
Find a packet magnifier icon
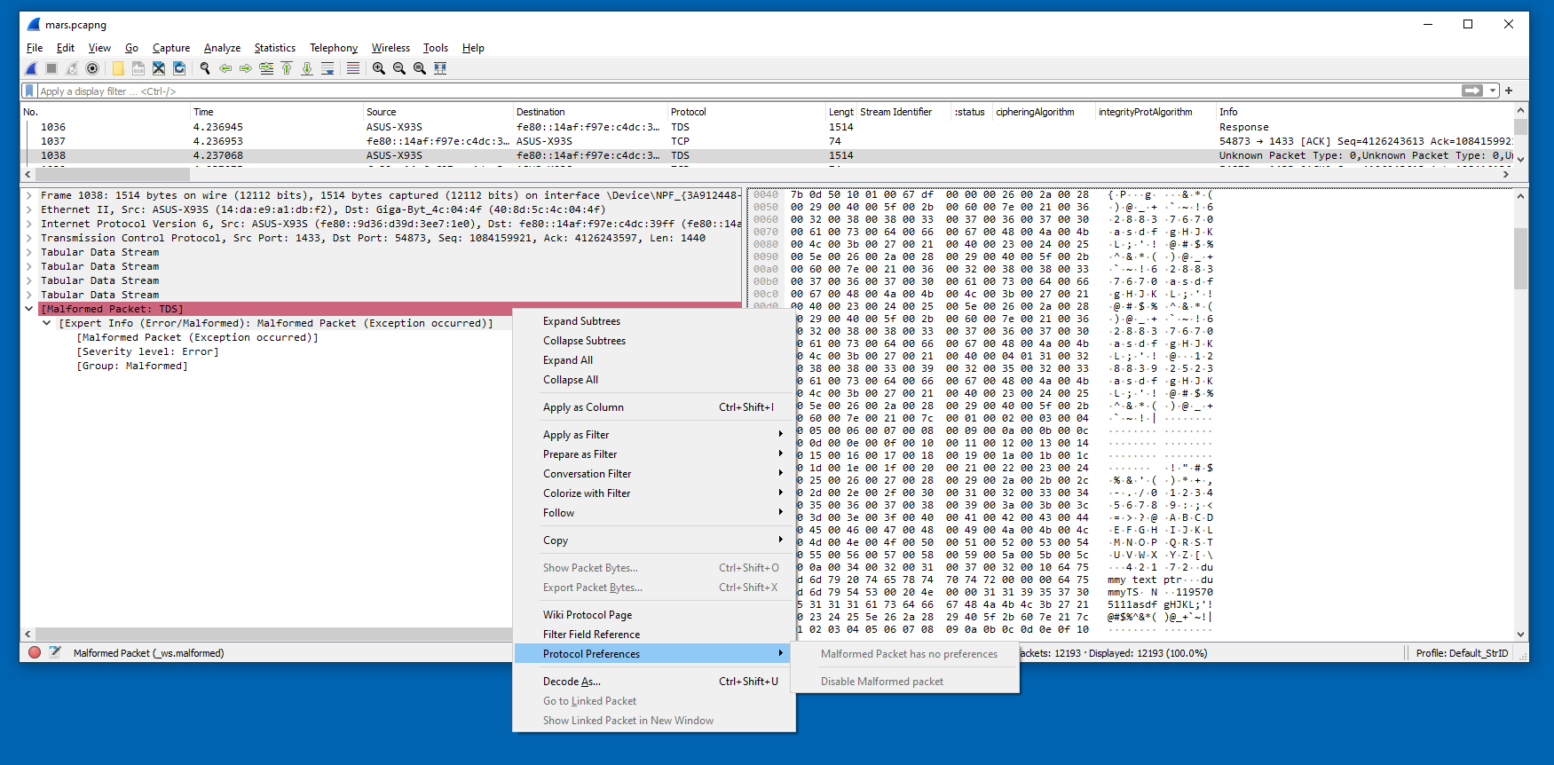205,68
